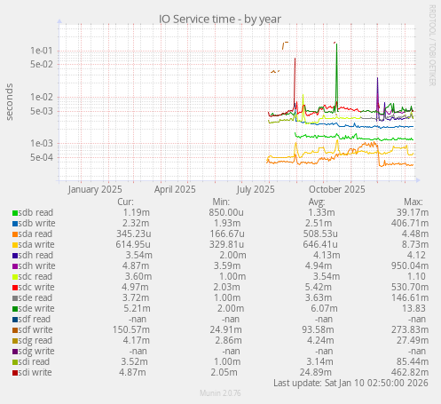Screen dimensions: 441x404
Task: Click the Munin 2.0.76 footer text
Action: click(x=220, y=393)
